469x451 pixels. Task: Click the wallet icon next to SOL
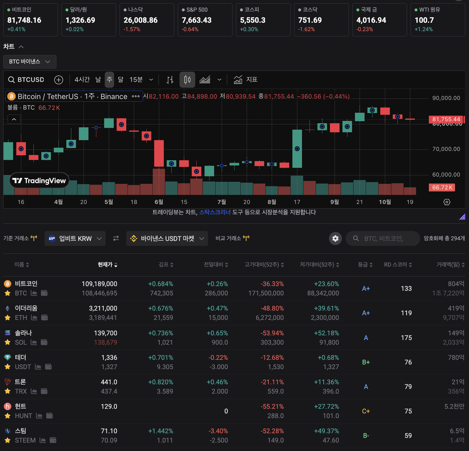44,342
